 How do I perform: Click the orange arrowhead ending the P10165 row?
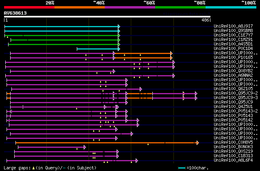point(171,58)
